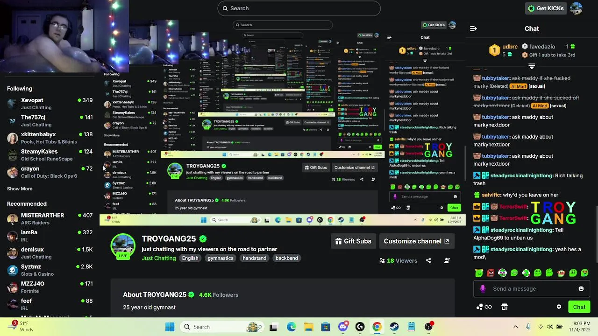598x336 pixels.
Task: Click salvific username in chat
Action: point(491,195)
